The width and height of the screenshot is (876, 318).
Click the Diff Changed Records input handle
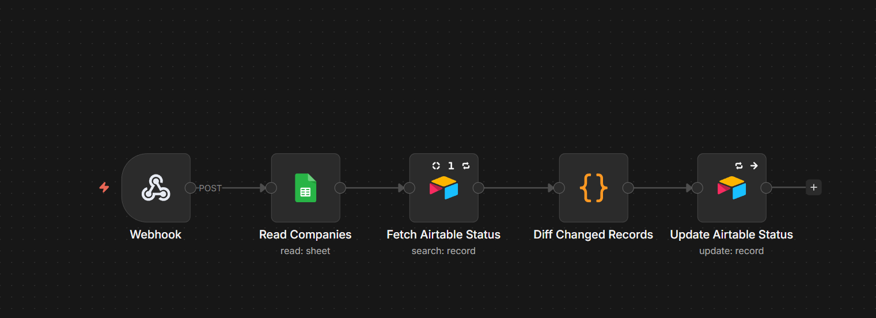pos(559,188)
